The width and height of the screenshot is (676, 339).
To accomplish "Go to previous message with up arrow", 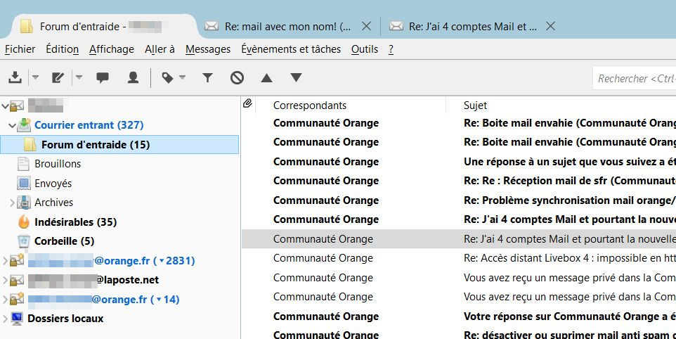I will (x=266, y=78).
